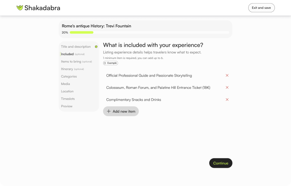Delete the Colosseum Entrance Ticket item
The width and height of the screenshot is (291, 186).
click(227, 87)
